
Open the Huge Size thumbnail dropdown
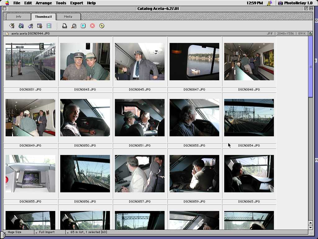tap(19, 232)
